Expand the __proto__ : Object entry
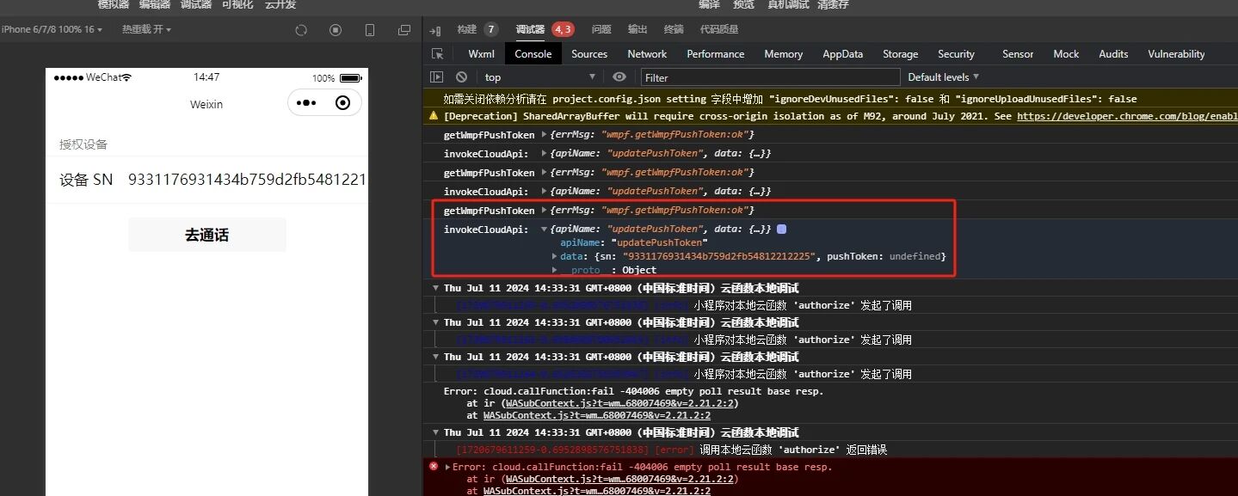1238x496 pixels. point(554,270)
